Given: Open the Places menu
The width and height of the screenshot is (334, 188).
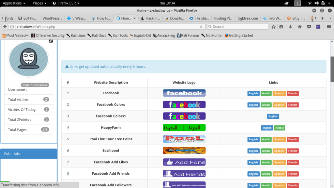Looking at the screenshot, I should coord(39,3).
